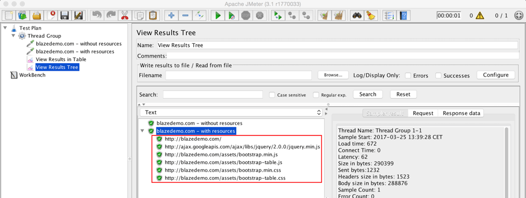The image size is (526, 198).
Task: Collapse all tree nodes with minus icon
Action: click(186, 16)
